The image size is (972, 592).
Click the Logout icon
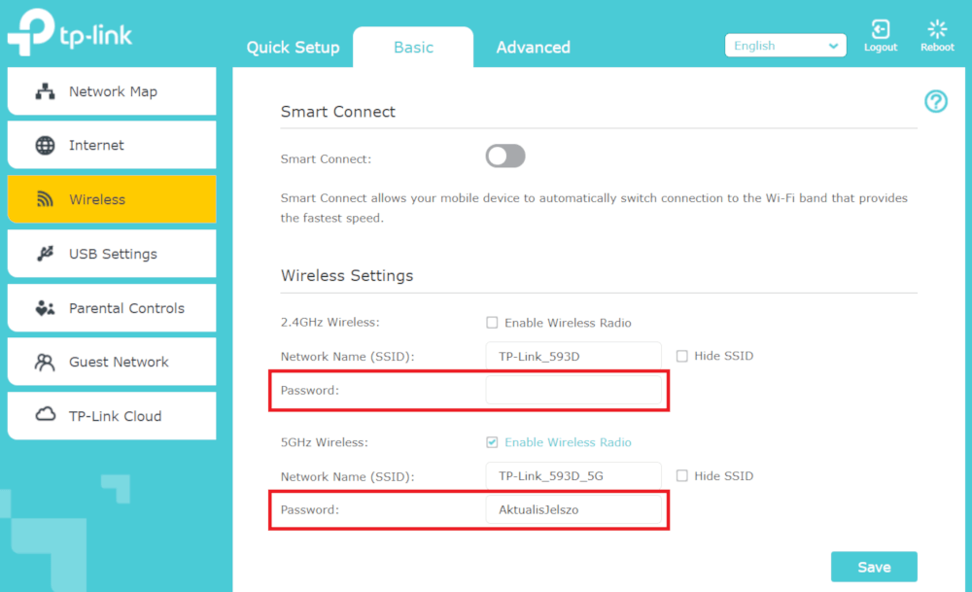pos(881,29)
